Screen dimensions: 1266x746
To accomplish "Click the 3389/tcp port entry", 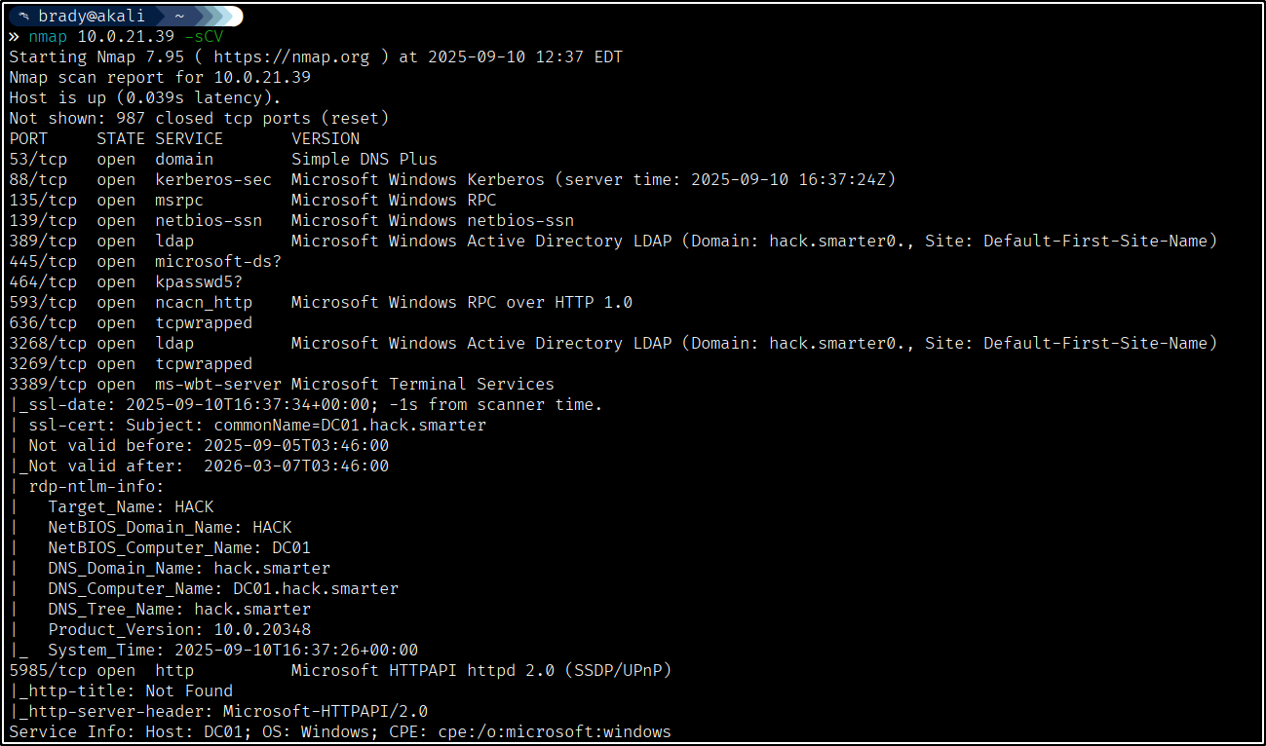I will (48, 384).
